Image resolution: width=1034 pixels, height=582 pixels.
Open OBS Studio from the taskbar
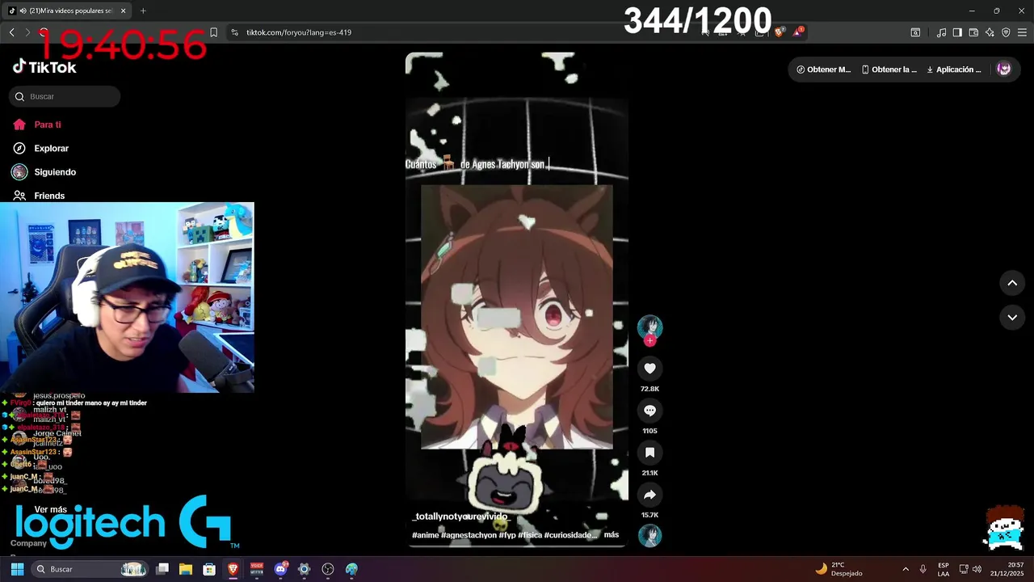pos(328,569)
